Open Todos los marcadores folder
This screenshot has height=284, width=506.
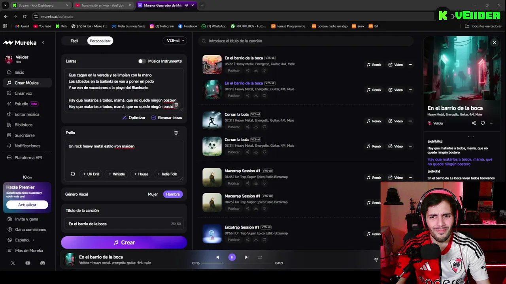coord(483,26)
